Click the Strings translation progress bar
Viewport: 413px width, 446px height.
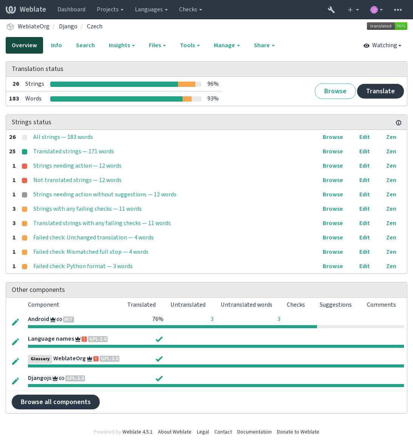click(x=126, y=84)
